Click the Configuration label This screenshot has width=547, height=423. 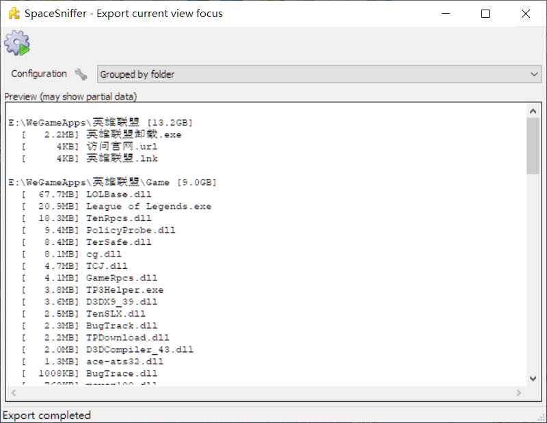click(x=39, y=74)
